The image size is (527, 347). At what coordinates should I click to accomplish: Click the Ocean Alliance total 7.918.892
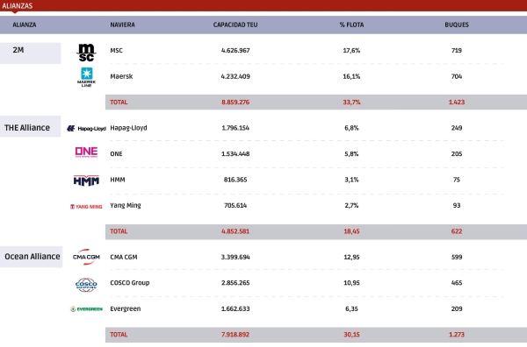point(235,335)
